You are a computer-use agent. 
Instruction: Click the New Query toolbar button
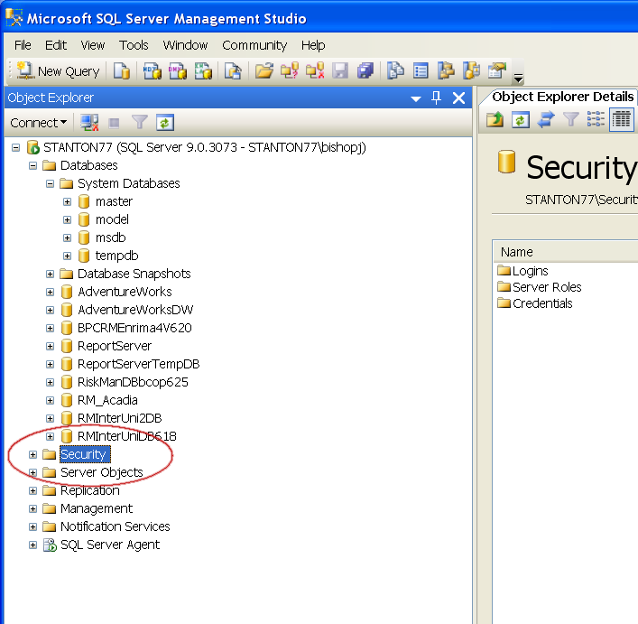[58, 71]
